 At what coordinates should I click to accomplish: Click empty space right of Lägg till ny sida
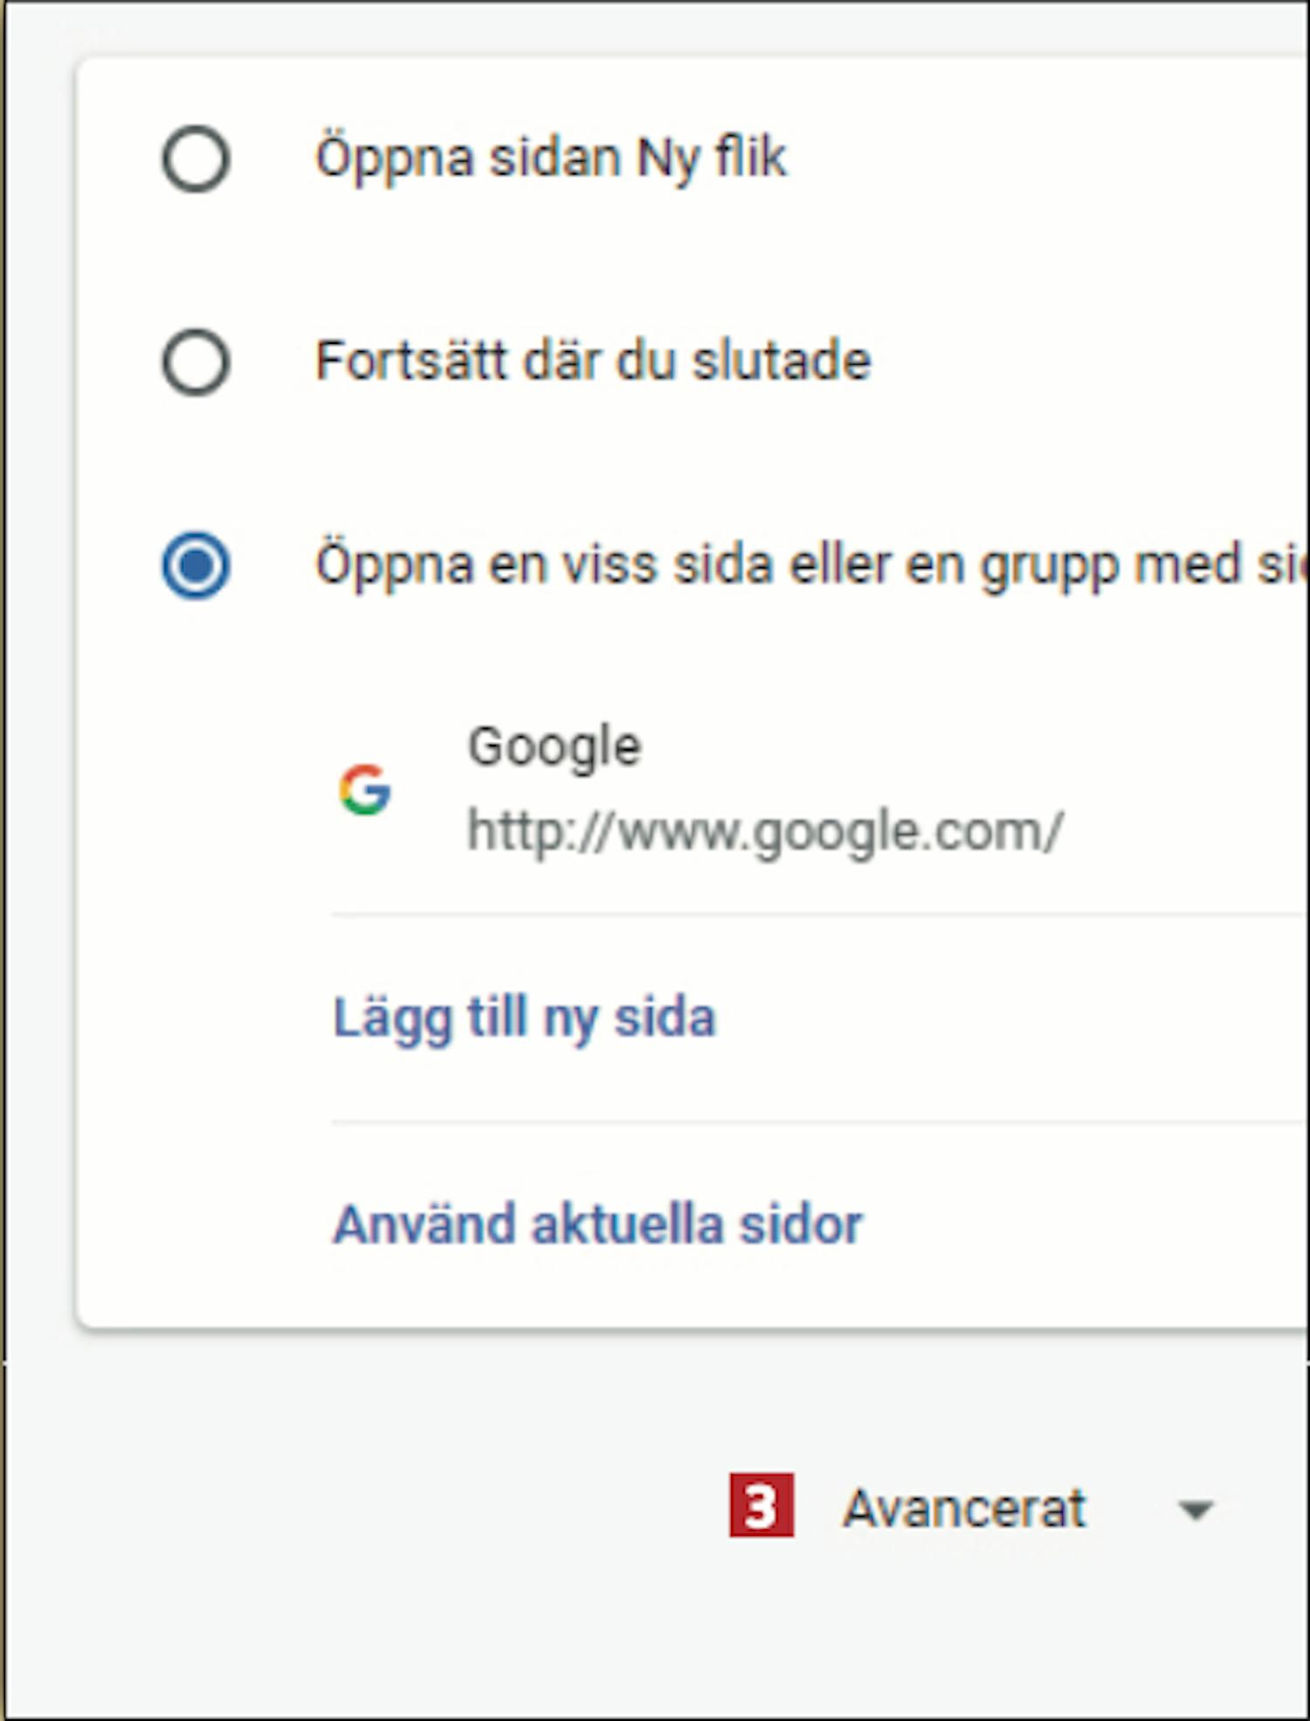pyautogui.click(x=1004, y=1018)
